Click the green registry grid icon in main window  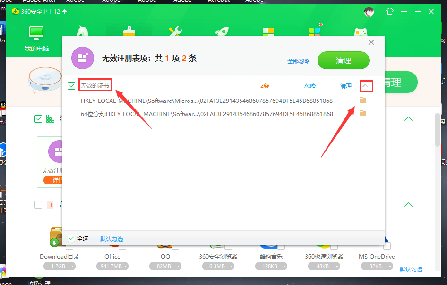[x=50, y=119]
